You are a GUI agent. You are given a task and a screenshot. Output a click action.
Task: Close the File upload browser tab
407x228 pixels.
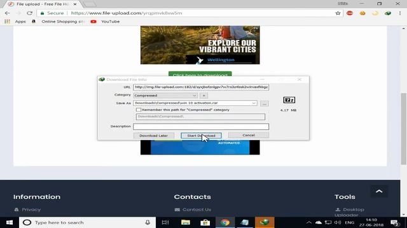75,4
